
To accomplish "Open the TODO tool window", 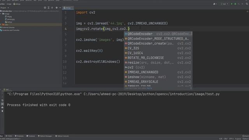I will click(9, 136).
